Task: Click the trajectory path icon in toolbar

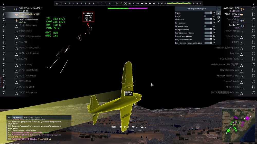Action: [125, 3]
